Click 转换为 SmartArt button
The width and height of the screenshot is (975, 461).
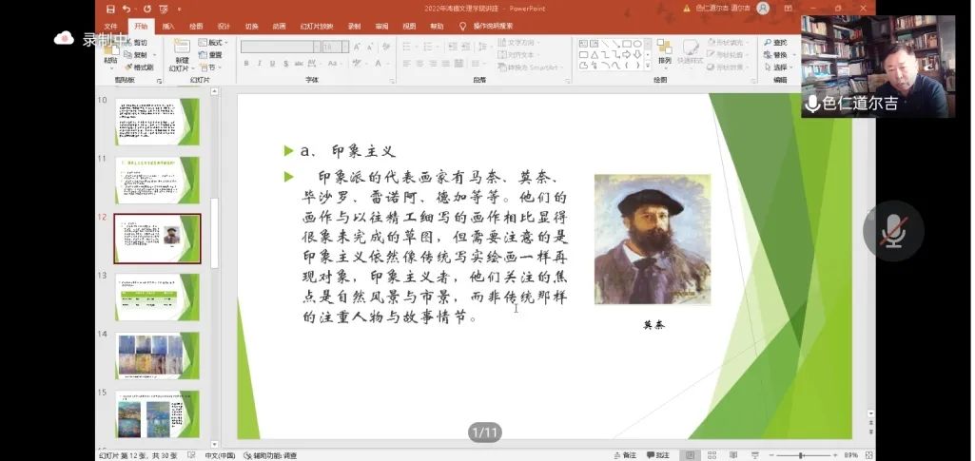pos(529,67)
